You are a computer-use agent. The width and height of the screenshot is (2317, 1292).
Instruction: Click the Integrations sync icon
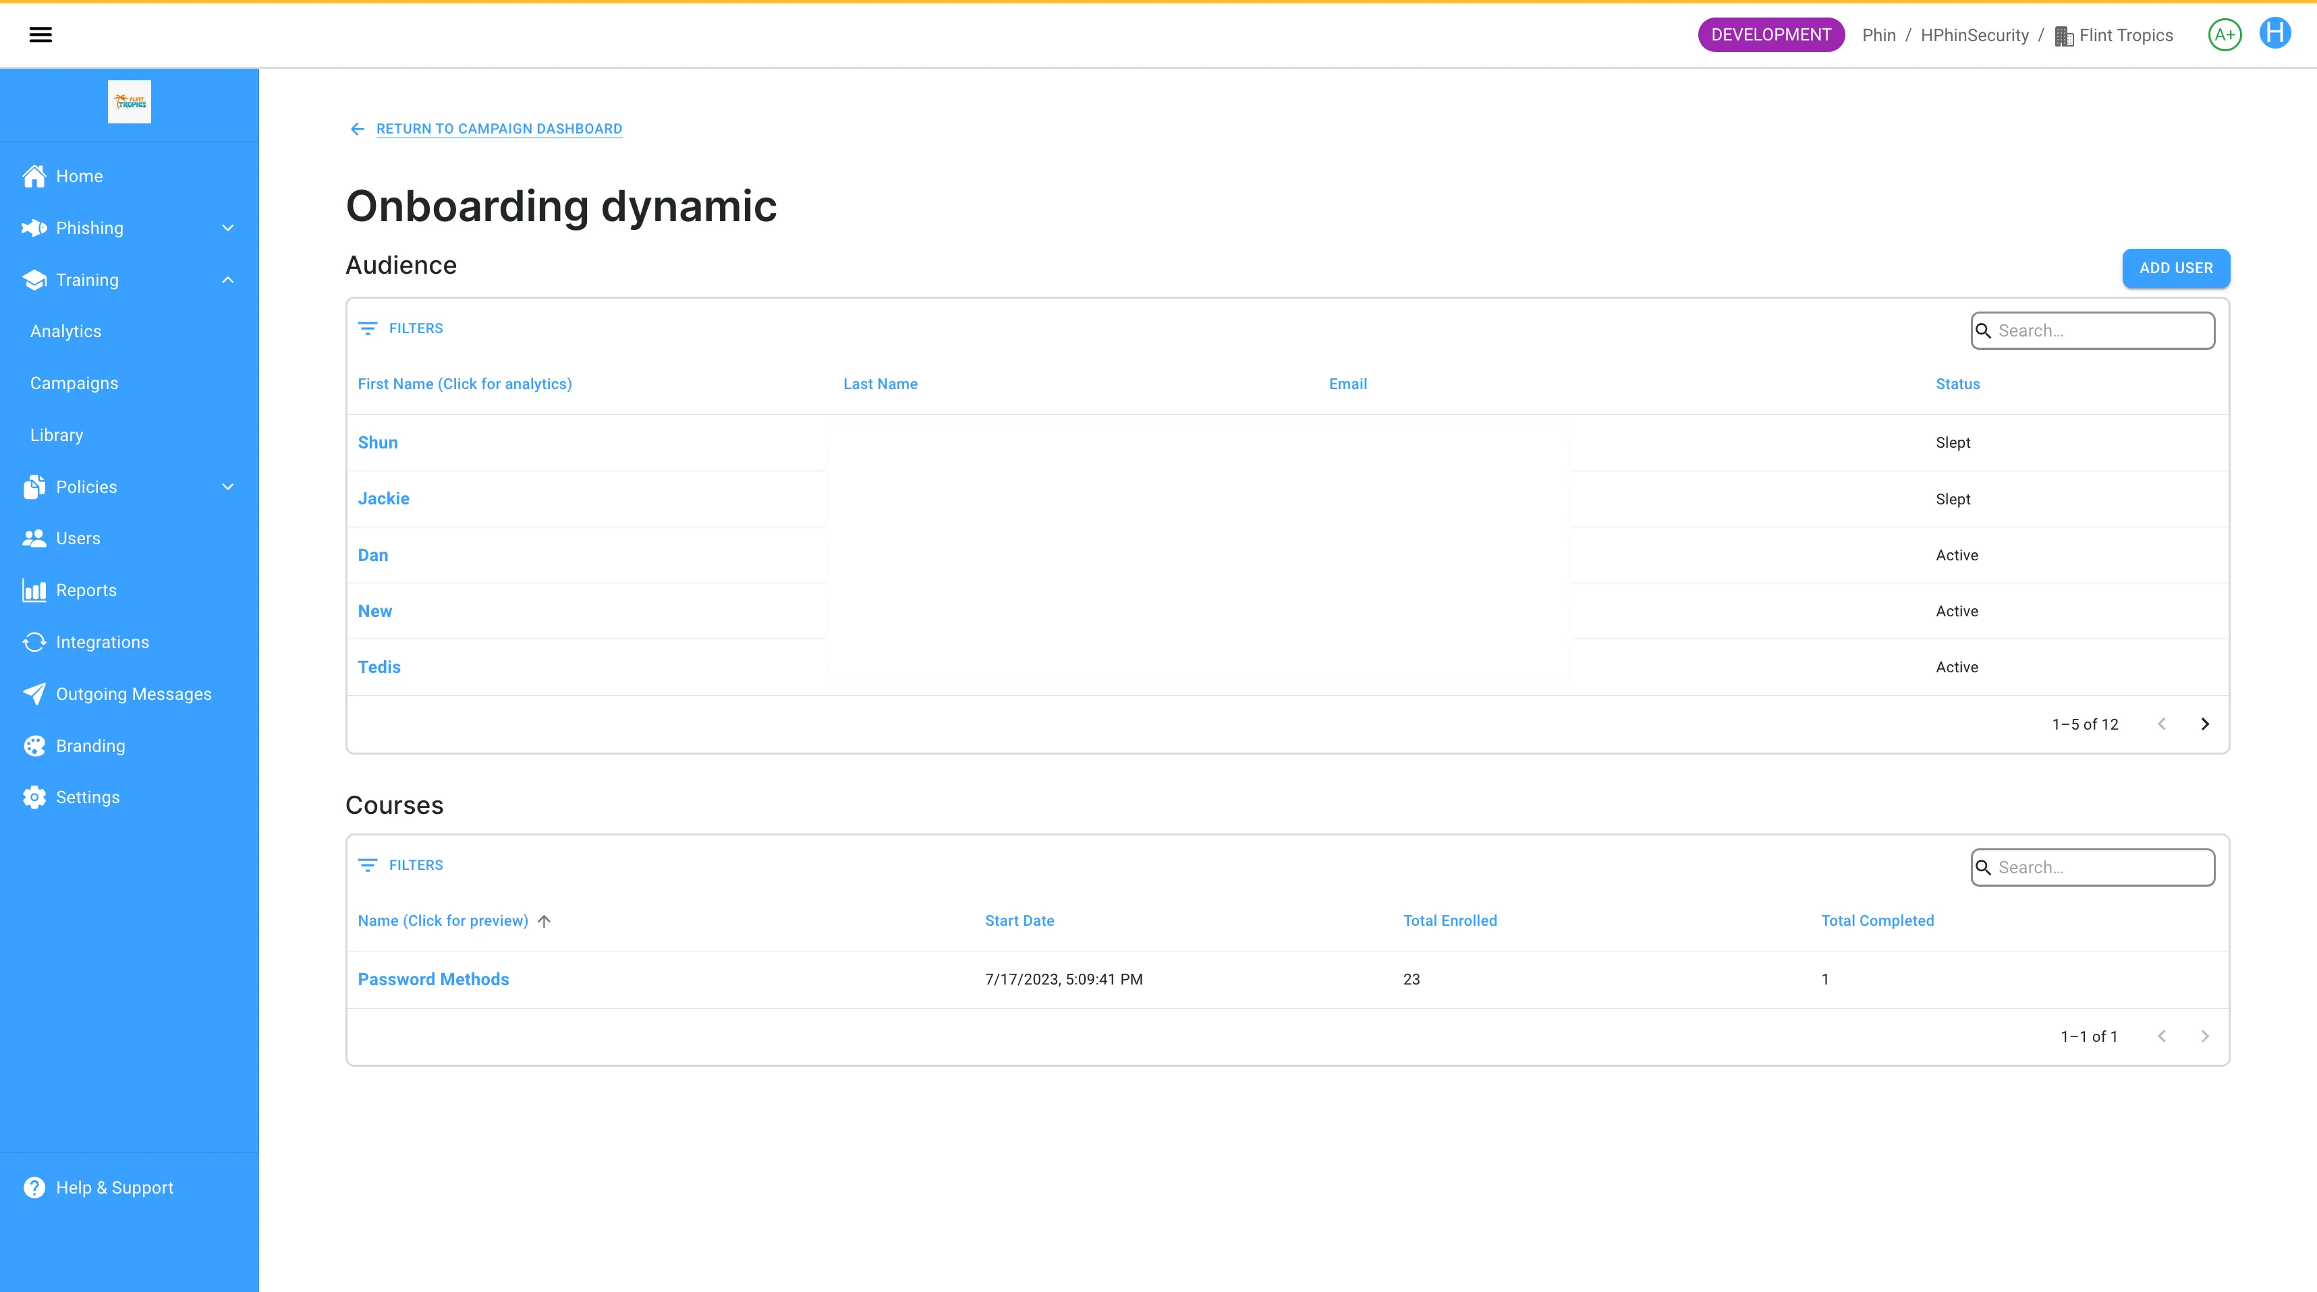pyautogui.click(x=34, y=642)
